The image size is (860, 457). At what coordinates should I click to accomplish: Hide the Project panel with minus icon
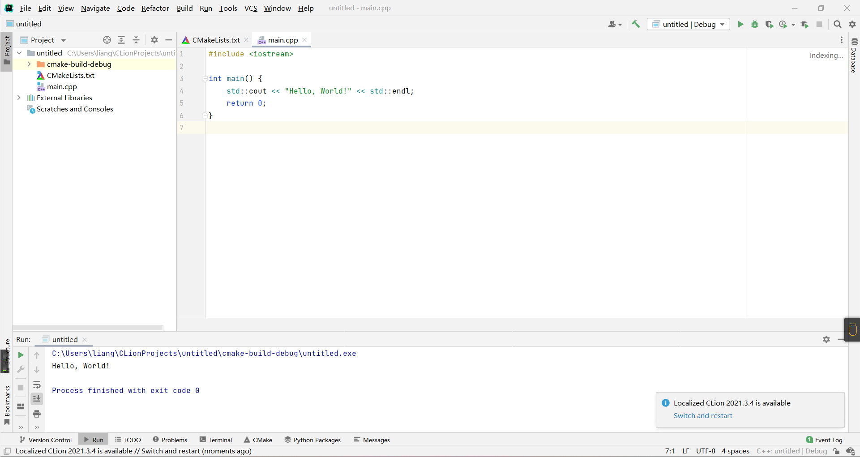169,40
